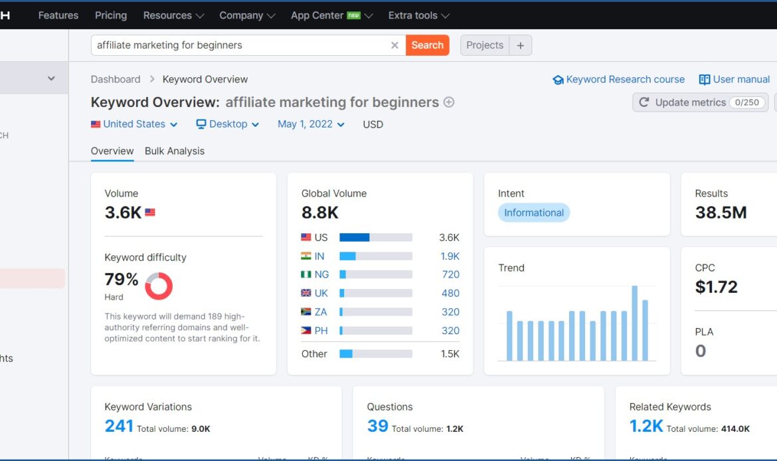Collapse the sidebar section chevron

51,78
